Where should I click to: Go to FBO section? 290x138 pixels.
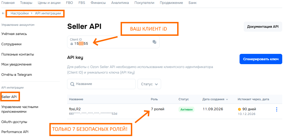pos(69,3)
